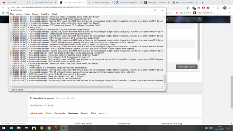Open the Windows notification center
Viewport: 233px width, 131px height.
228,128
